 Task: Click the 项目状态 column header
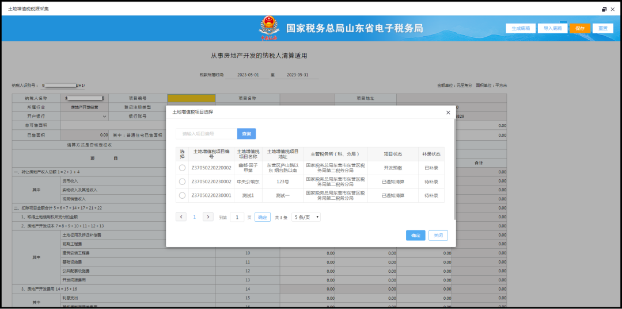click(393, 154)
